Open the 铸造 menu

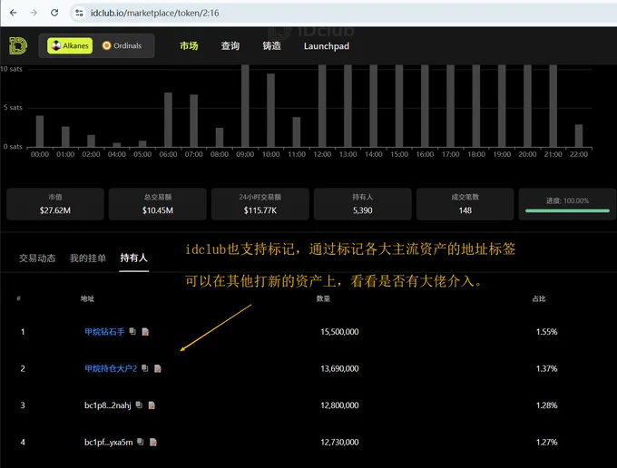[271, 46]
